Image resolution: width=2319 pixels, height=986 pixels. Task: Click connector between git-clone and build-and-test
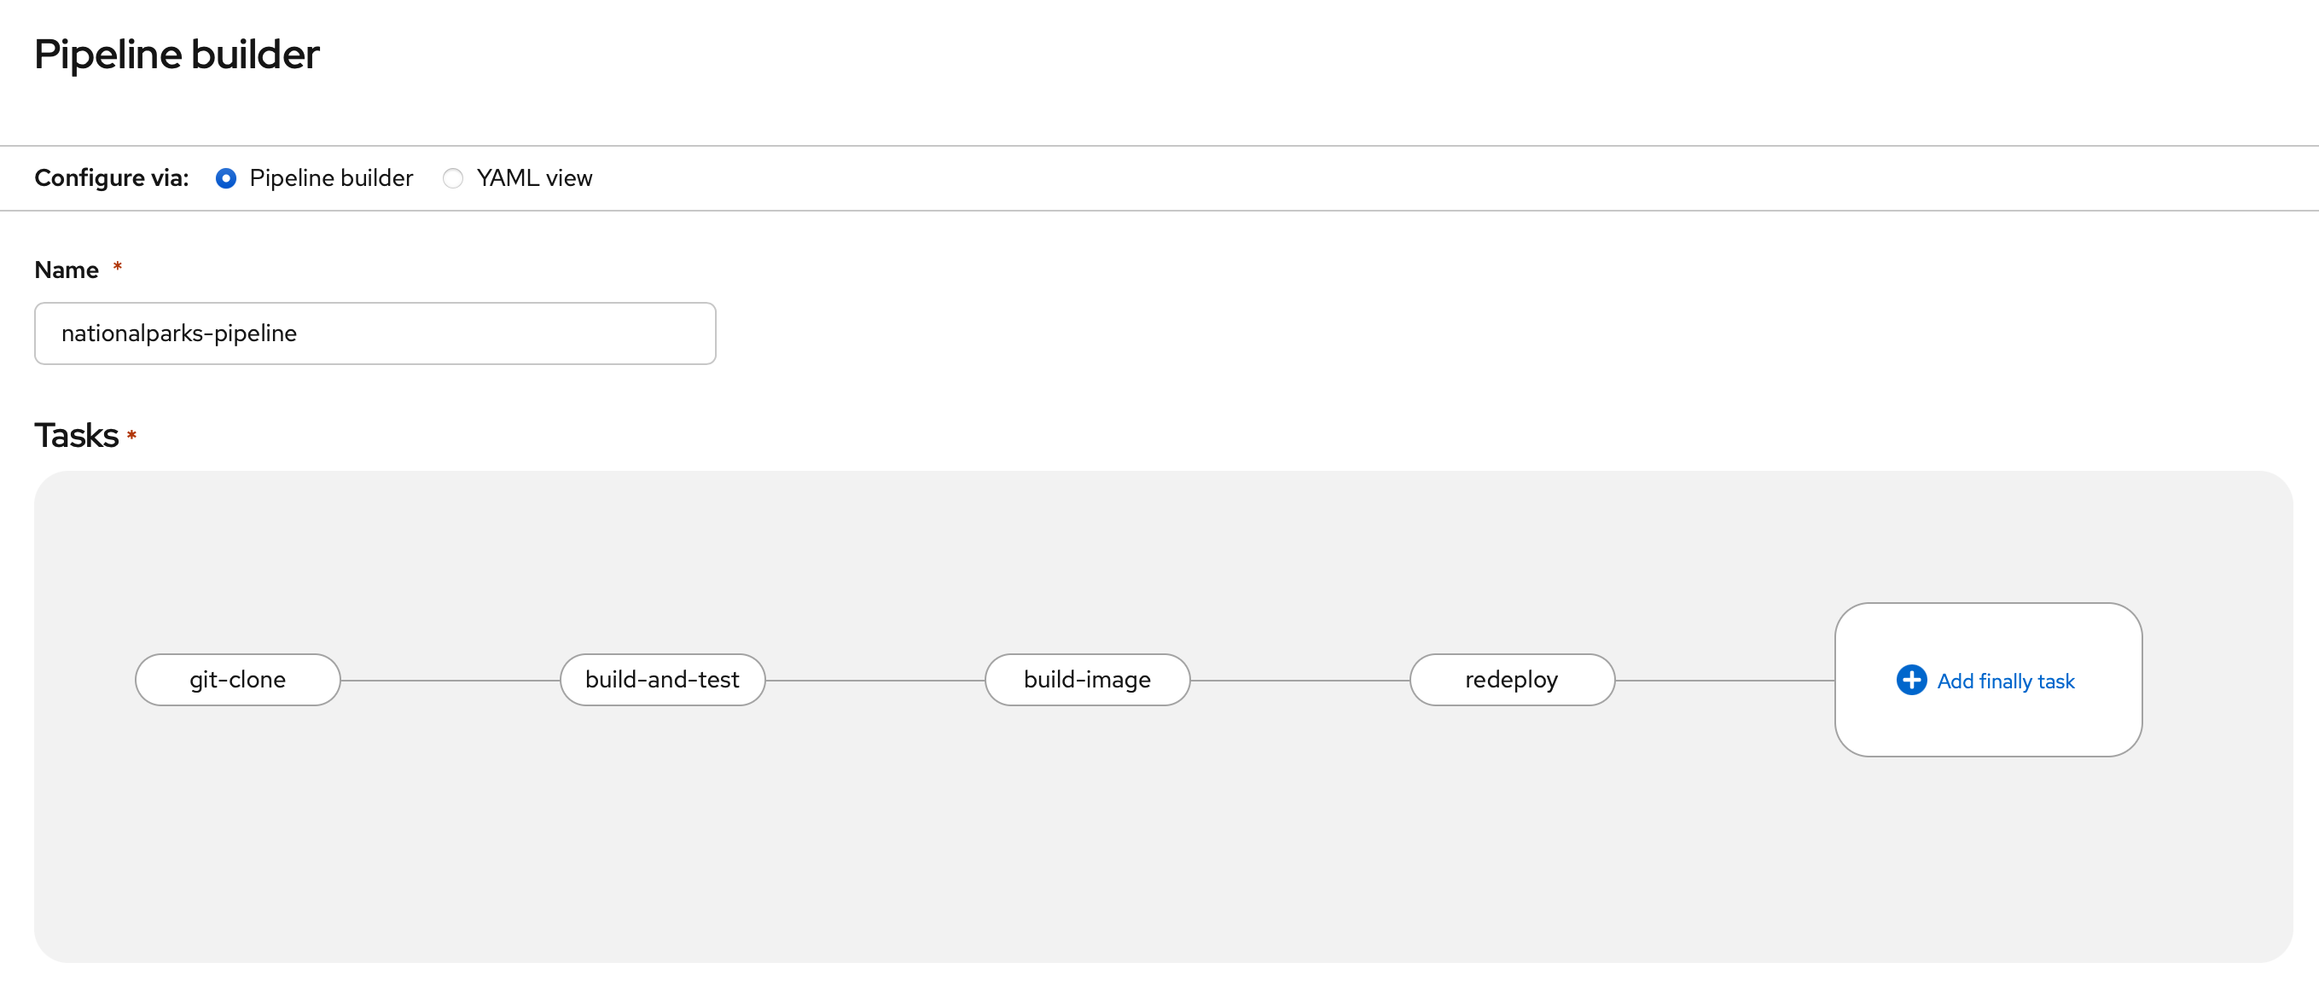pos(450,681)
